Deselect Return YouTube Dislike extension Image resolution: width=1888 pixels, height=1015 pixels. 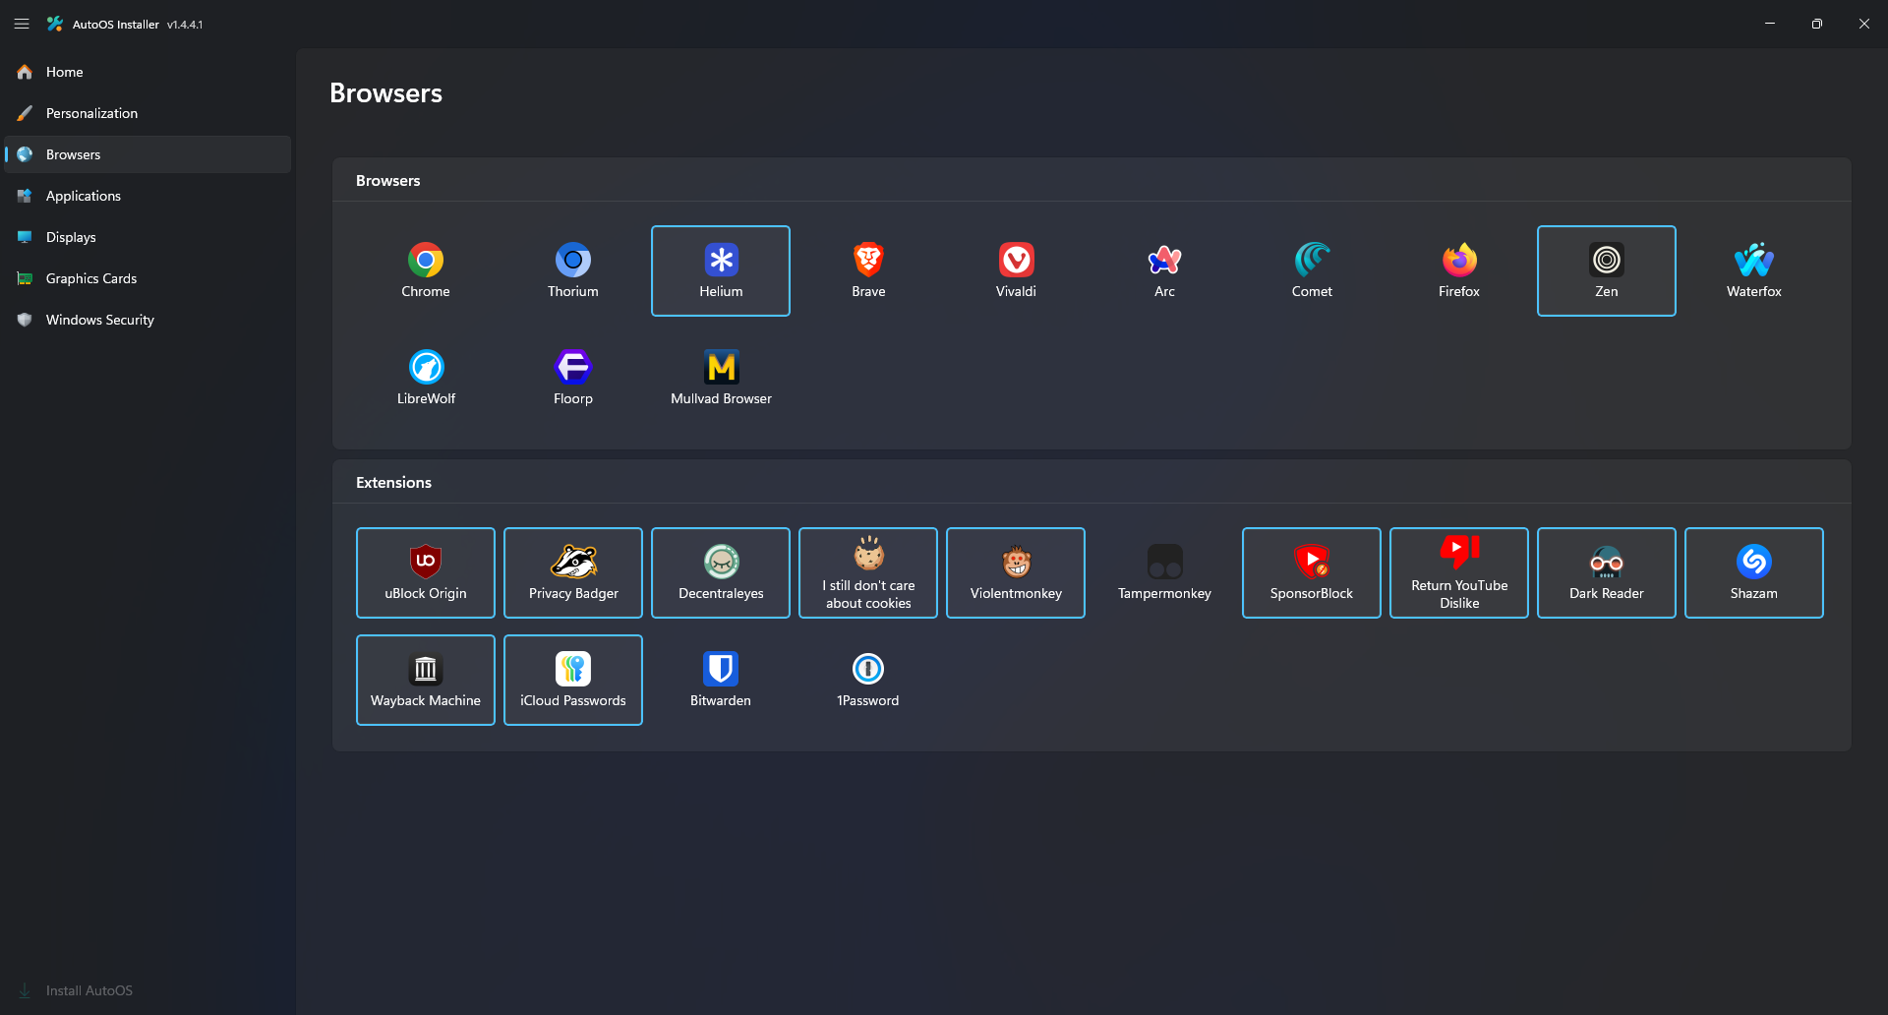(x=1459, y=572)
